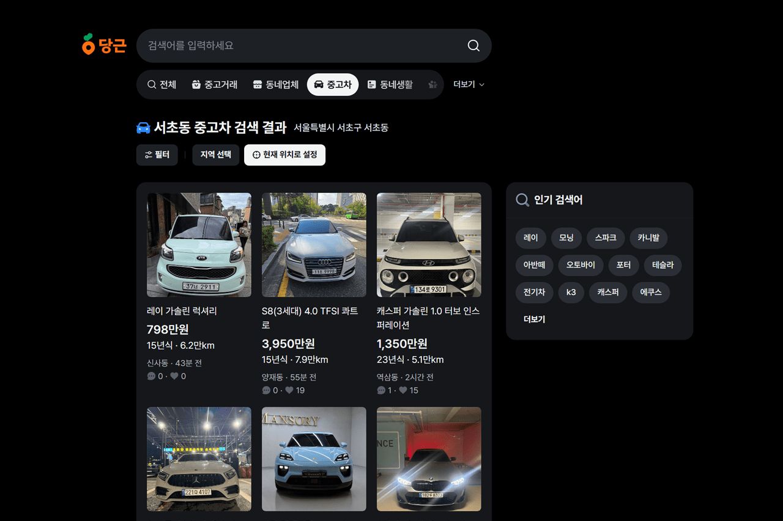Click 현재 위치로 설정 button

[x=284, y=155]
